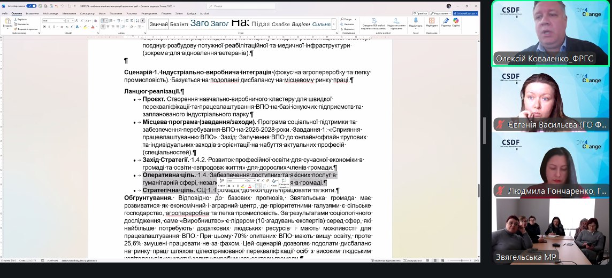Center the text alignment

pyautogui.click(x=108, y=27)
